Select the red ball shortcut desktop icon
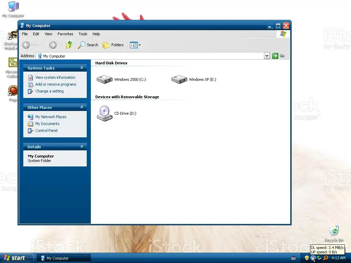 point(13,94)
